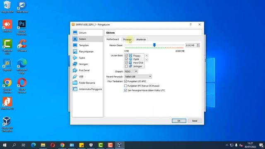Open the Tampilan display category icon
Screen dimensions: 265x149
[75, 45]
